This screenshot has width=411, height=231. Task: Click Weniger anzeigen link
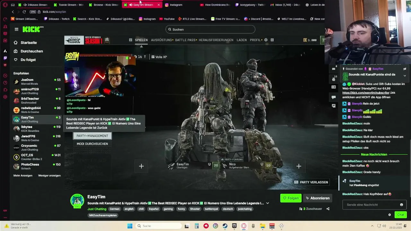click(49, 175)
